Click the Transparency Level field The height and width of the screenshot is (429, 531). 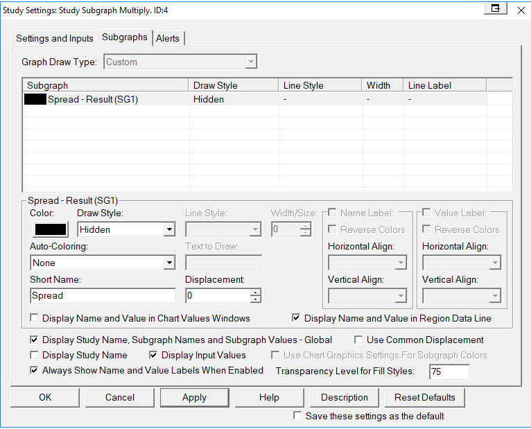click(x=449, y=371)
